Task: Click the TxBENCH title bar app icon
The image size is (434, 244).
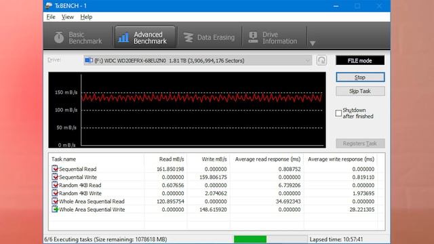Action: tap(49, 5)
